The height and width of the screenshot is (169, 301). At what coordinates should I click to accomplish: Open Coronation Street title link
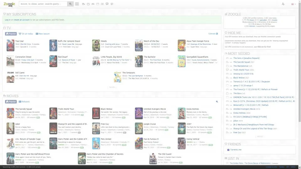coord(23,57)
